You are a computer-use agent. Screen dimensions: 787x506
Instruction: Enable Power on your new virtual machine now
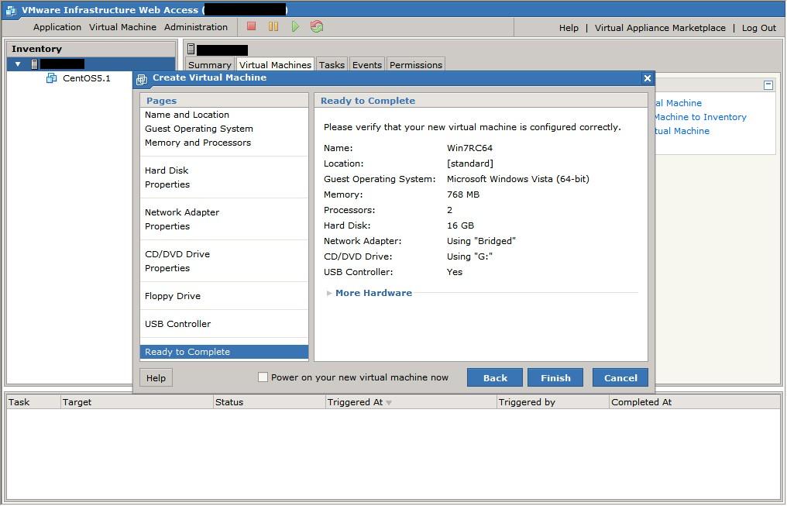coord(263,377)
